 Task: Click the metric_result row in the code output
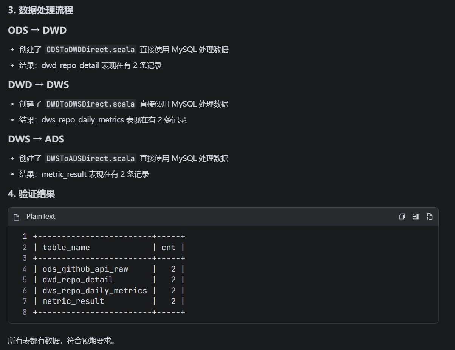109,301
